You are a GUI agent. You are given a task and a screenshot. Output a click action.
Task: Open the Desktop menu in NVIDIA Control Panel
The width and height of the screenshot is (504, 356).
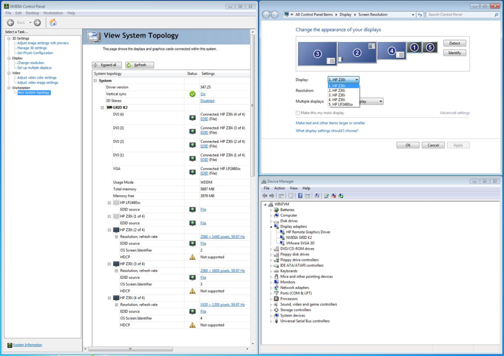(x=33, y=13)
